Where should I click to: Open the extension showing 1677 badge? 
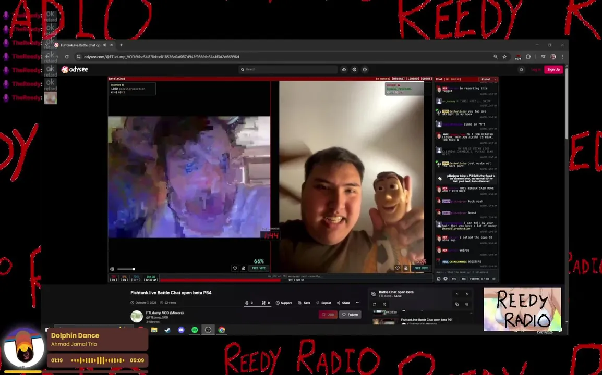(518, 57)
